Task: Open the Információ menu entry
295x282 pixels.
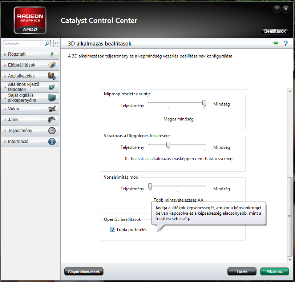Action: (30, 142)
